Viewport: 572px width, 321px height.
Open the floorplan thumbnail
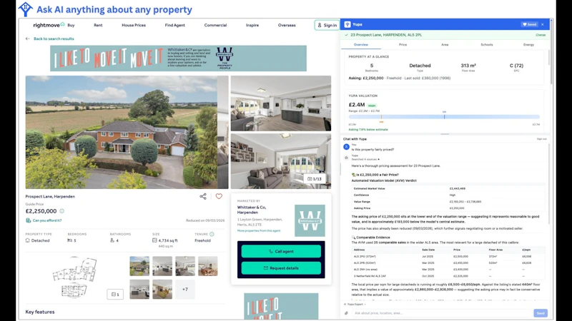click(x=75, y=277)
